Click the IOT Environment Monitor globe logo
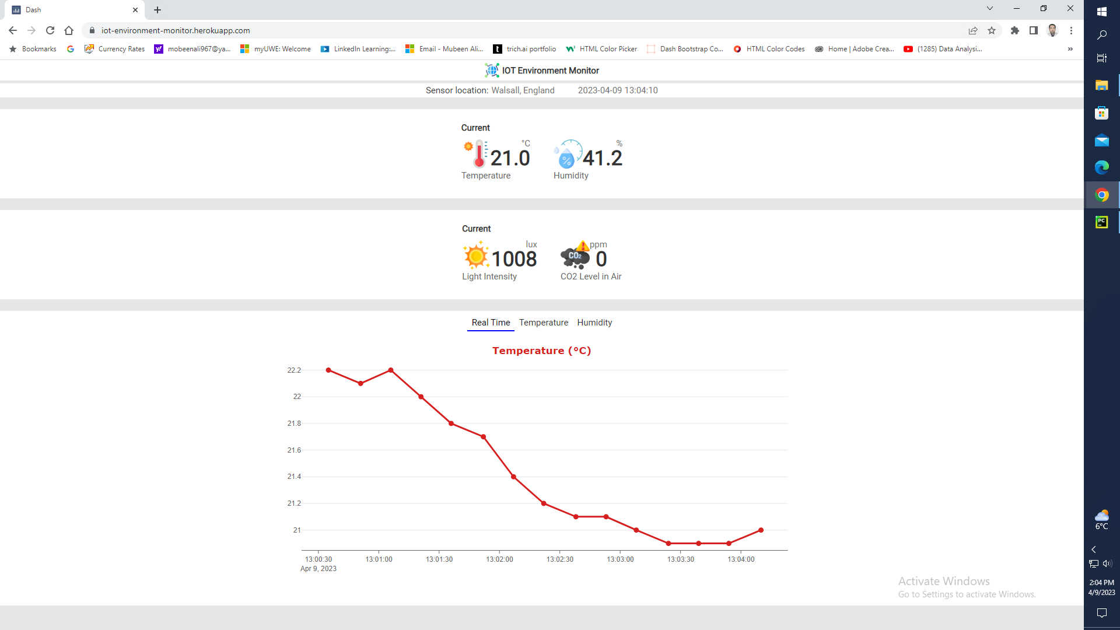This screenshot has width=1120, height=630. pos(492,71)
